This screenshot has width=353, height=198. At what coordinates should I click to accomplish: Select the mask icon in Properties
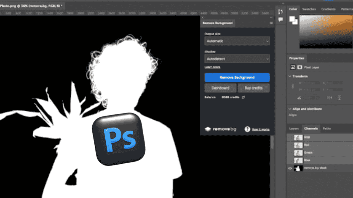point(300,67)
